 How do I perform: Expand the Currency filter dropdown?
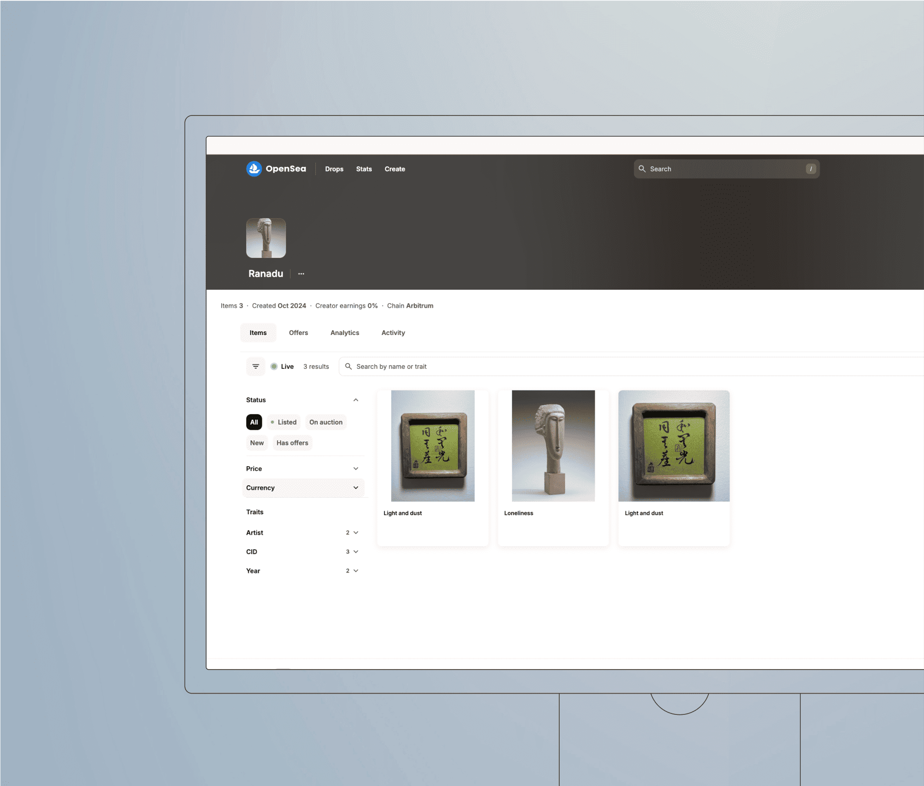pos(356,487)
